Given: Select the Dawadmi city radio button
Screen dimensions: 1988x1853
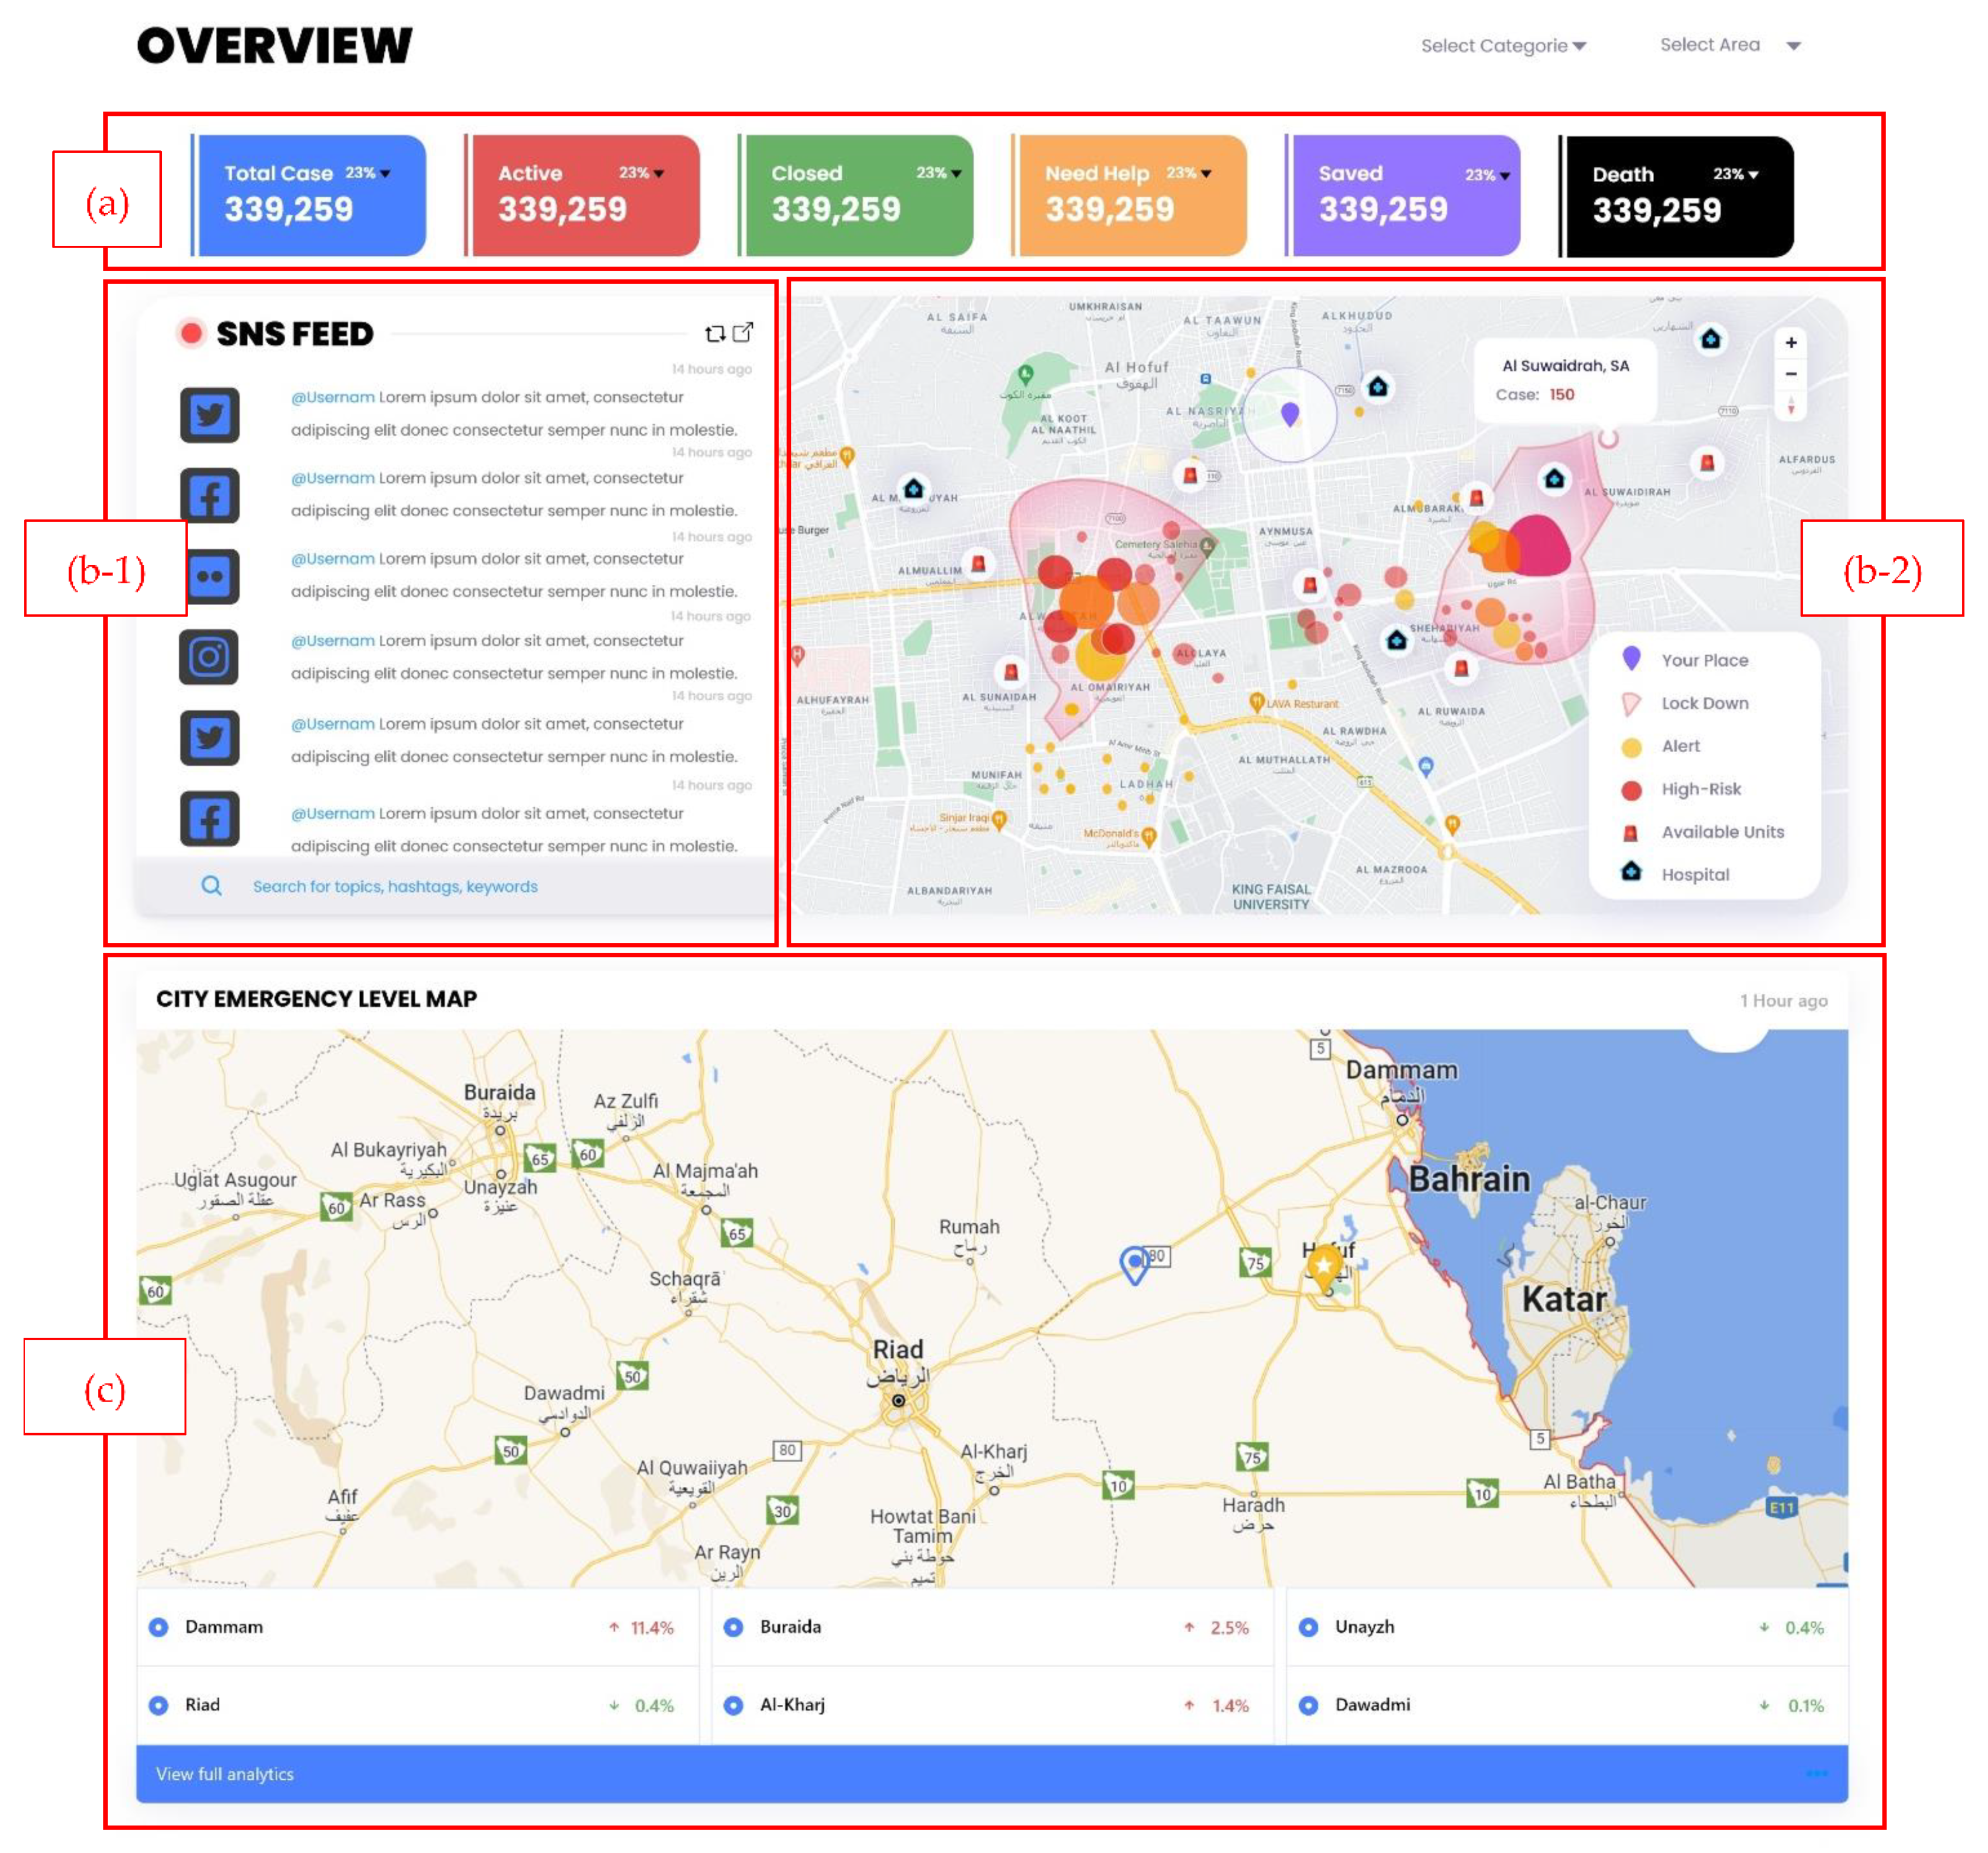Looking at the screenshot, I should [1307, 1705].
